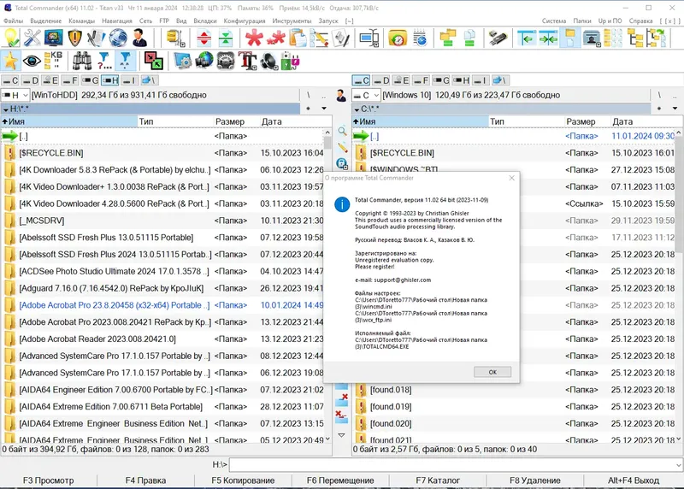This screenshot has width=684, height=489.
Task: Select drive C in right drive bar
Action: [362, 80]
